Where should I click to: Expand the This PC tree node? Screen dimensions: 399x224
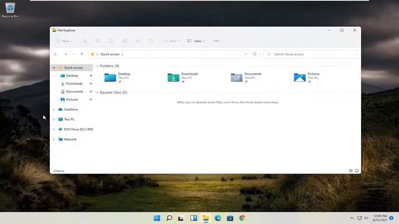coord(54,119)
